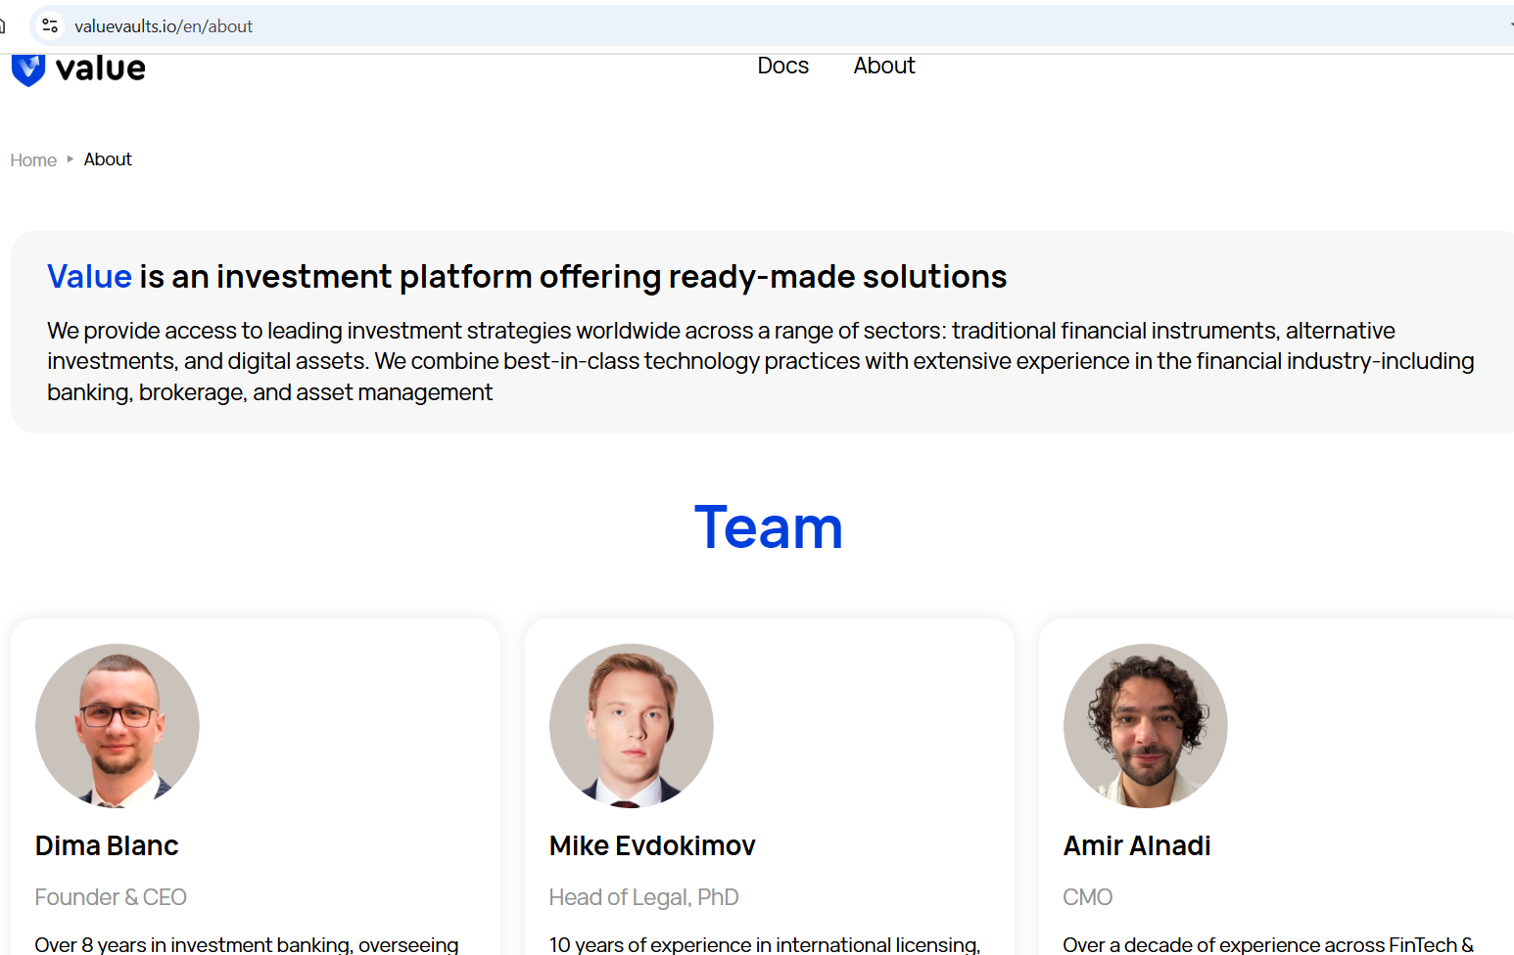Click the 'Founder & CEO' role label
This screenshot has width=1514, height=955.
tap(111, 897)
